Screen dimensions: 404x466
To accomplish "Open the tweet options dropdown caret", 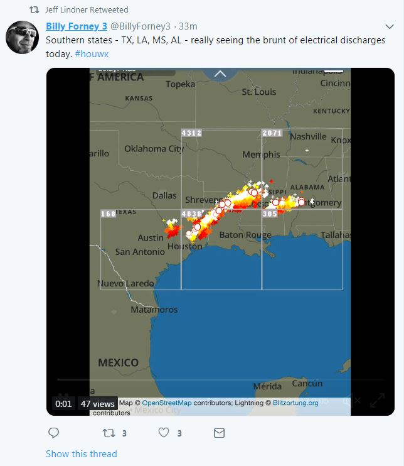I will (389, 26).
